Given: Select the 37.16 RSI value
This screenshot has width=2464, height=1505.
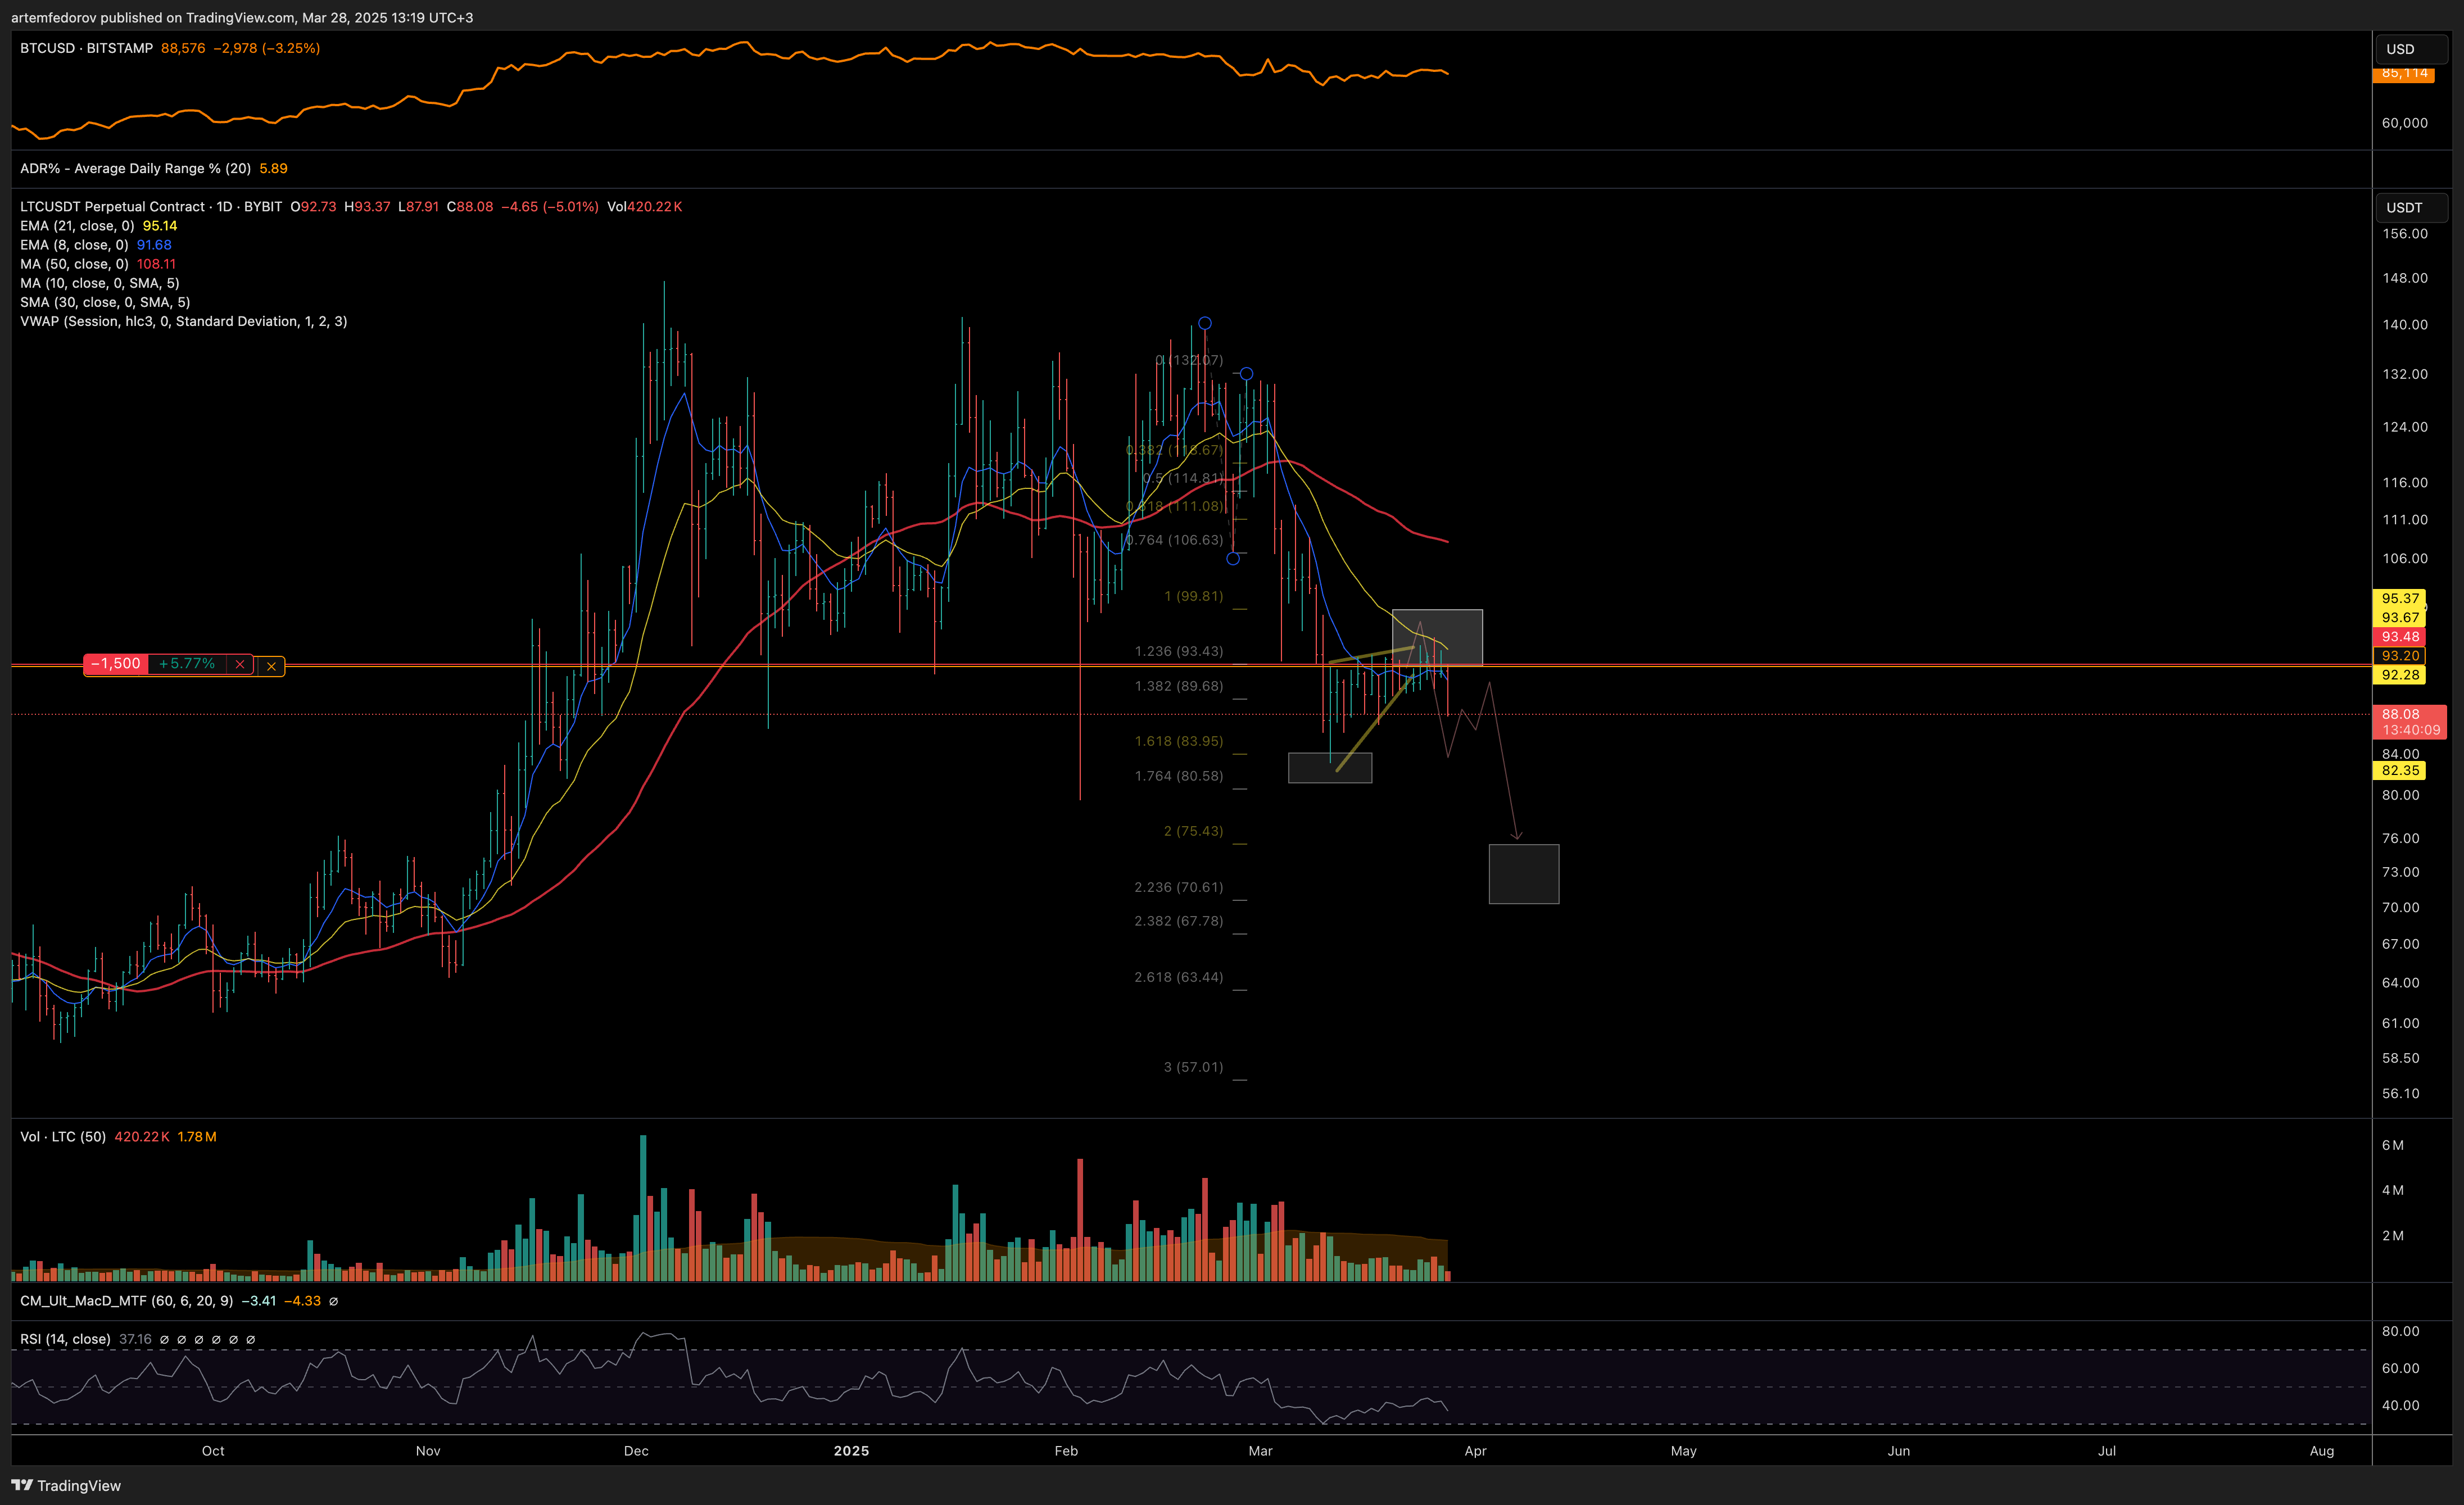Looking at the screenshot, I should tap(135, 1339).
